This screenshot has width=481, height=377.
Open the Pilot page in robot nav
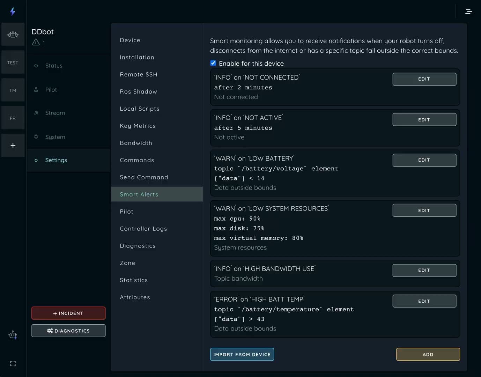pos(68,90)
